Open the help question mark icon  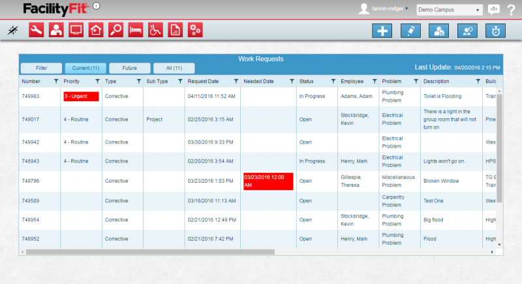point(511,10)
